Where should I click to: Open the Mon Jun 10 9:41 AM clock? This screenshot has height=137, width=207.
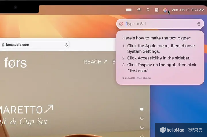point(187,10)
